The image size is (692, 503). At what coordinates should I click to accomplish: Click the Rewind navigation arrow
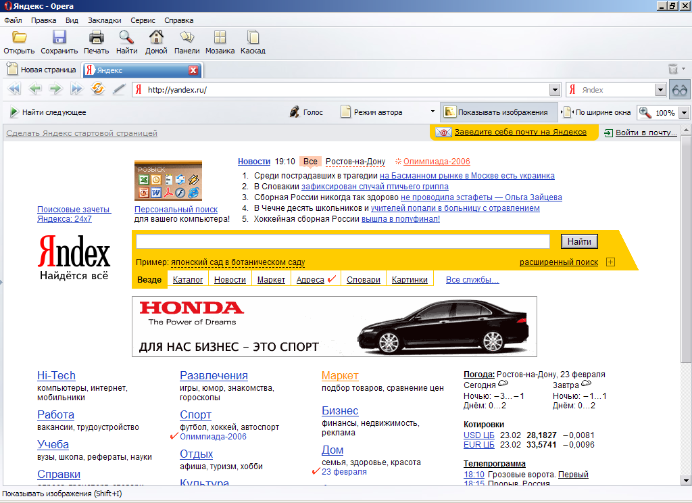click(x=14, y=89)
